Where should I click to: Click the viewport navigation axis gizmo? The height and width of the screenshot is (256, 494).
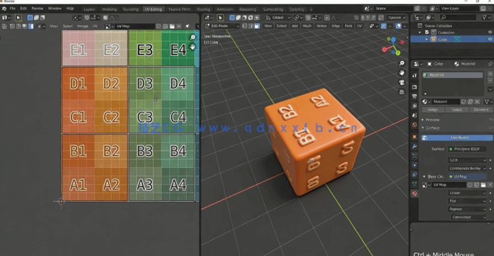[x=393, y=46]
